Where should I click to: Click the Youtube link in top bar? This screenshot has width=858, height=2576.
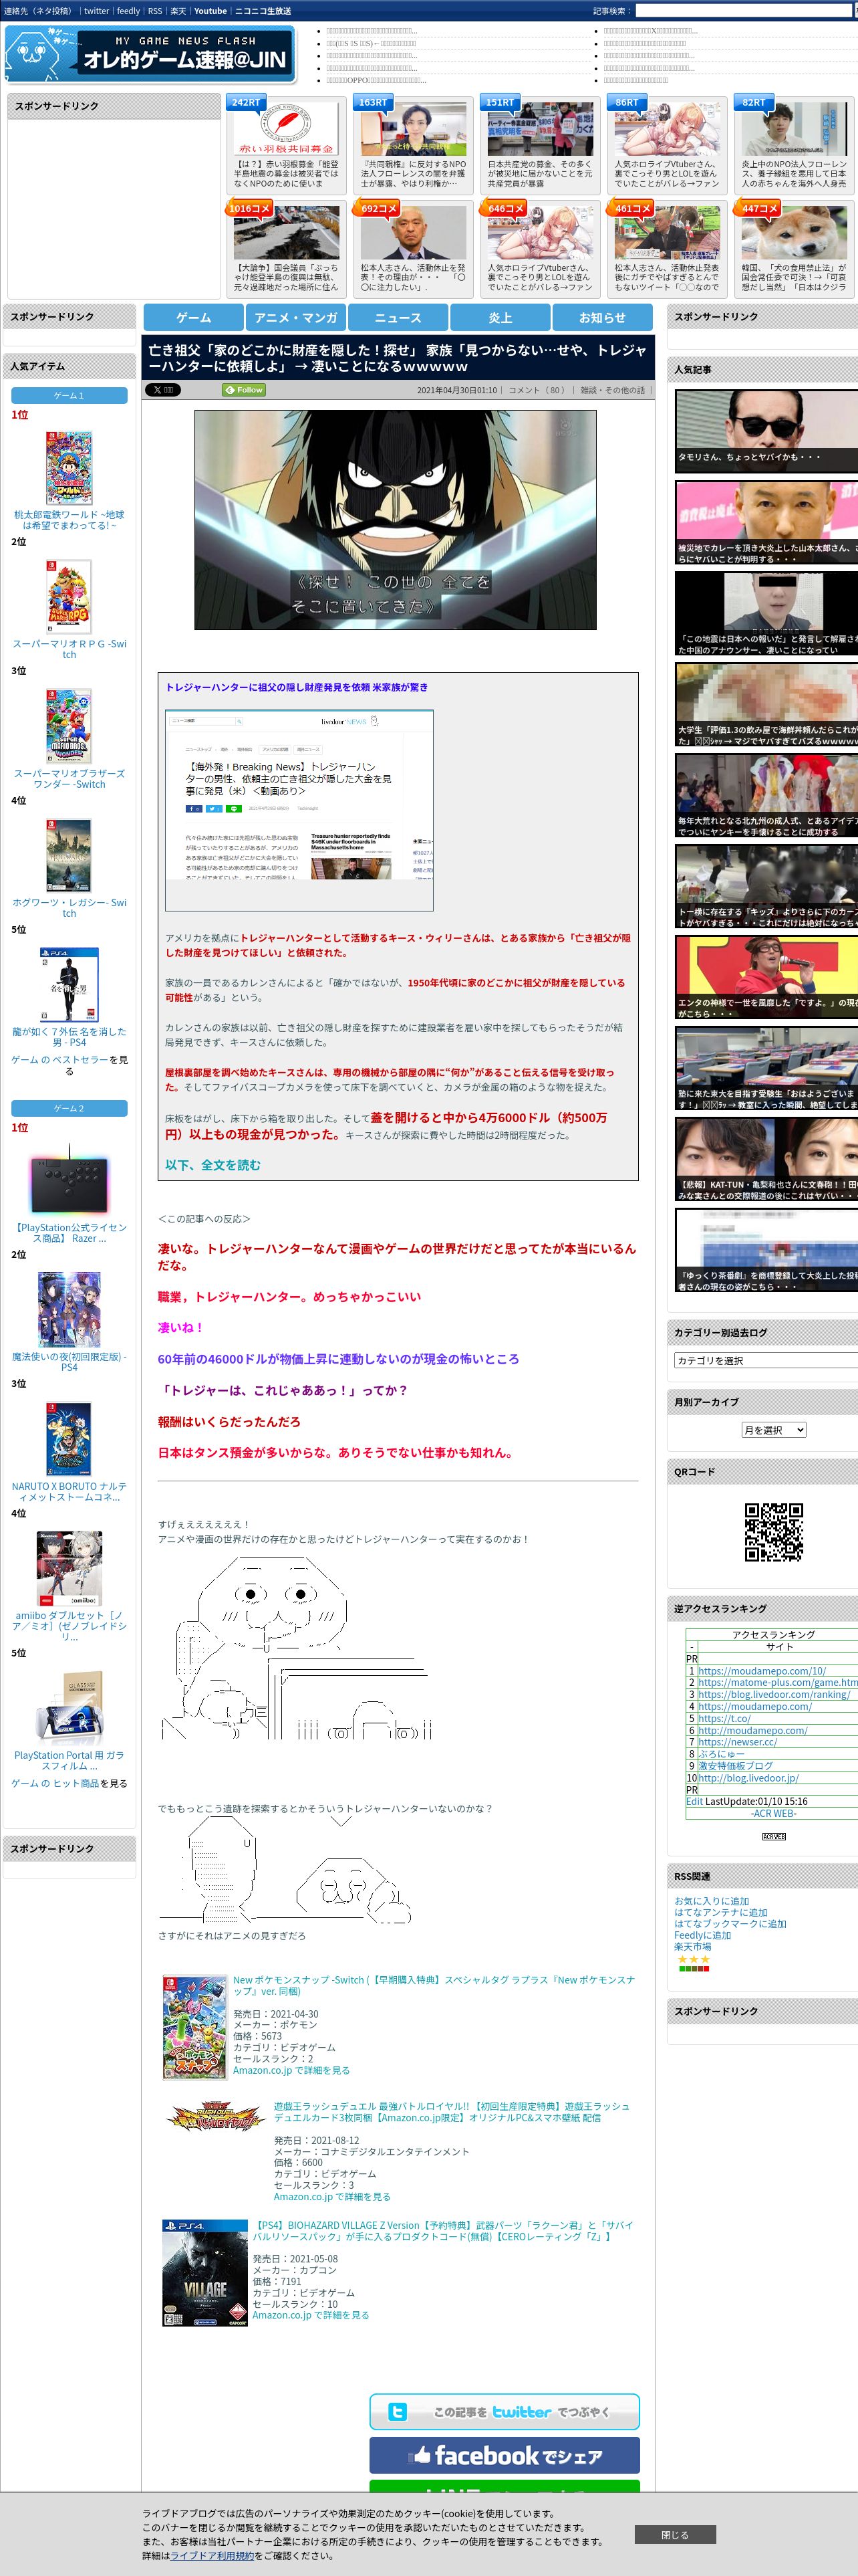(x=210, y=11)
